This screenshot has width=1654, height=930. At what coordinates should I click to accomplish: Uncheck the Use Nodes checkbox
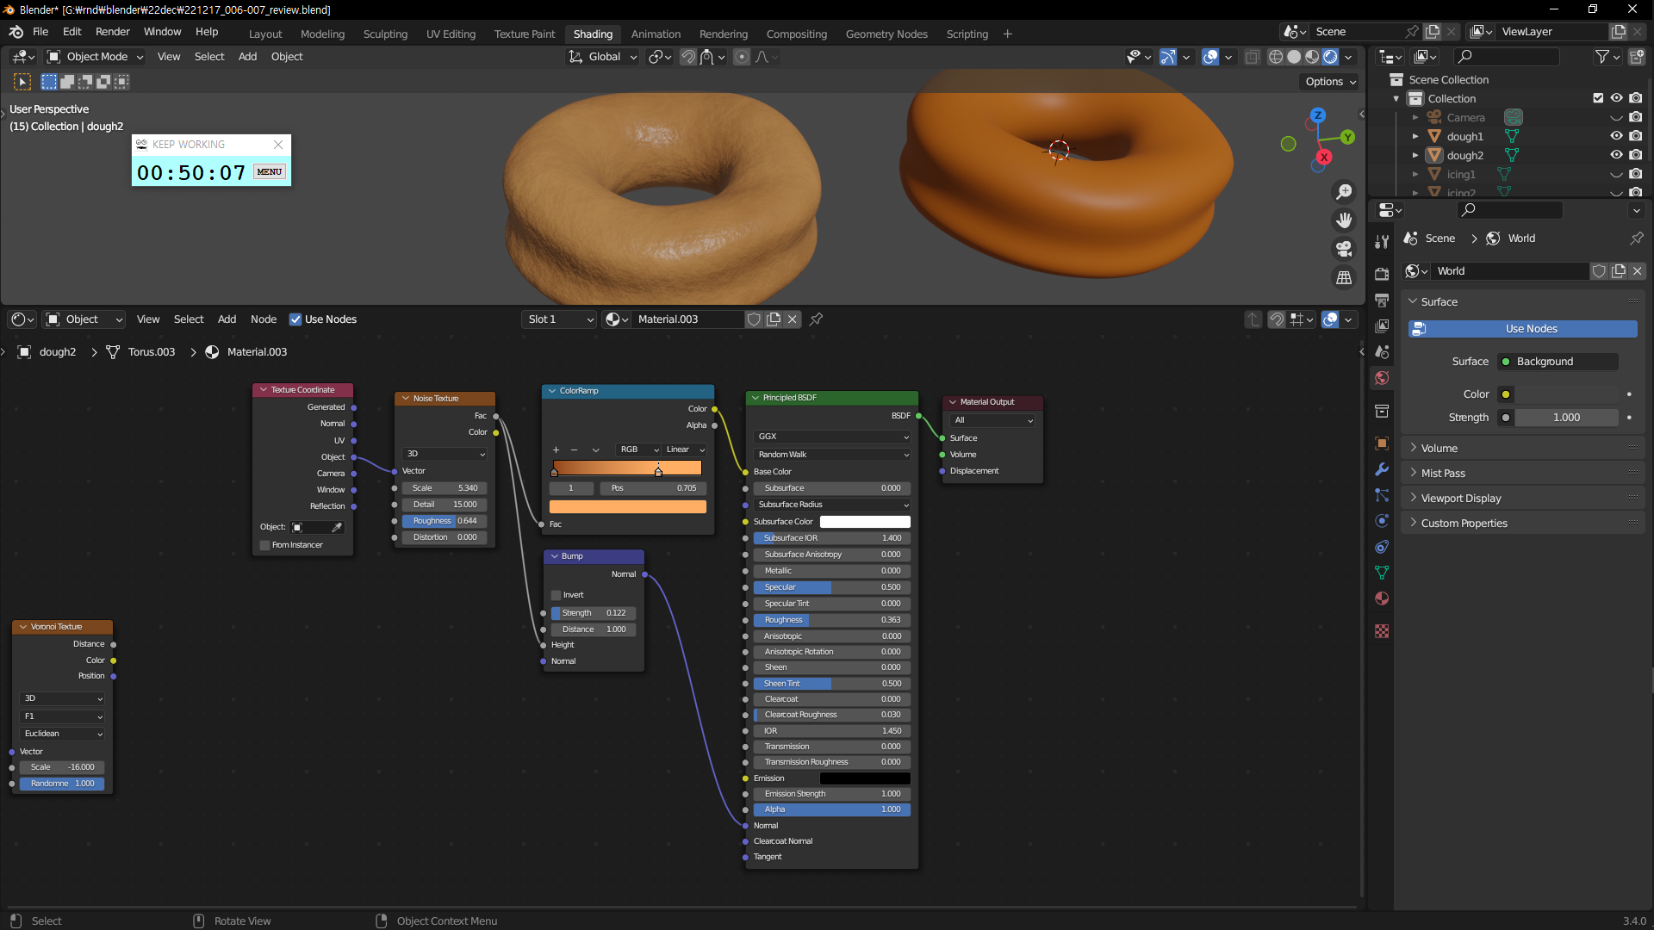pos(295,319)
